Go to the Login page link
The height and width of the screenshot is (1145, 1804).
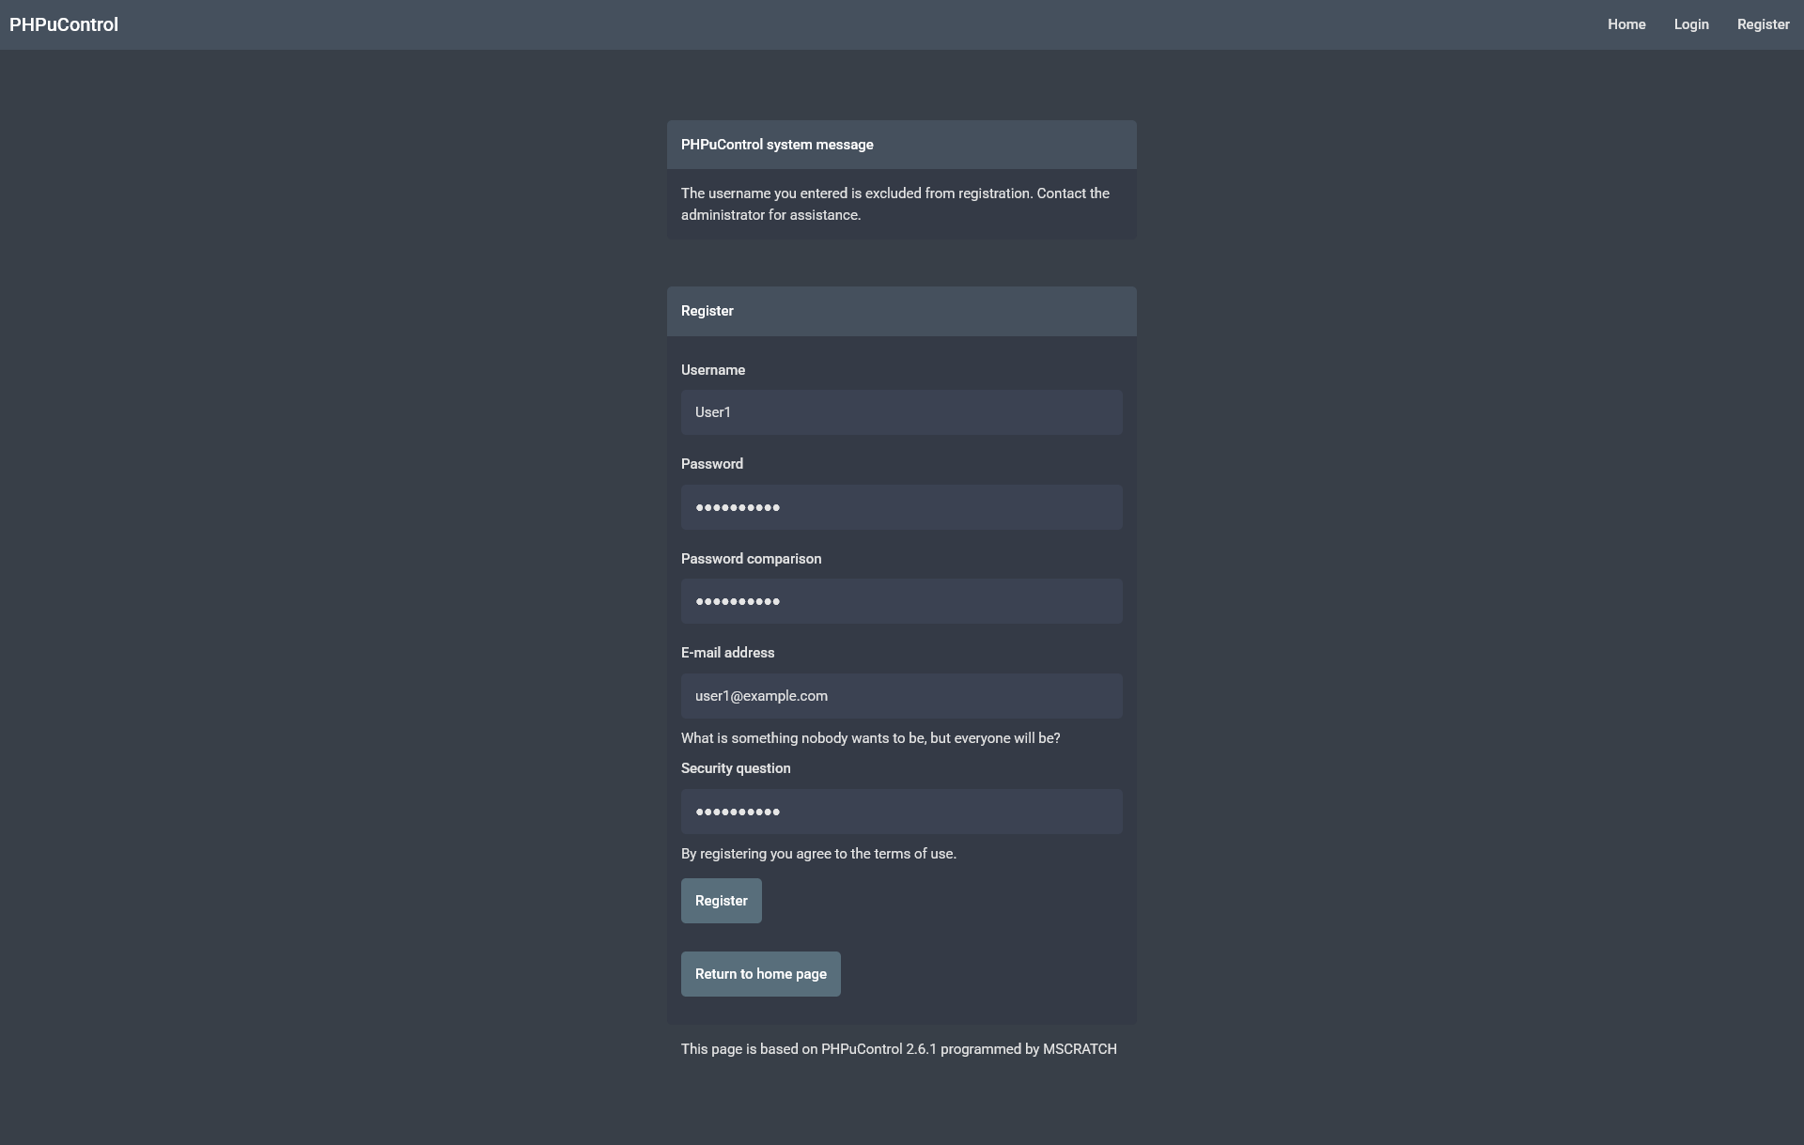point(1691,25)
